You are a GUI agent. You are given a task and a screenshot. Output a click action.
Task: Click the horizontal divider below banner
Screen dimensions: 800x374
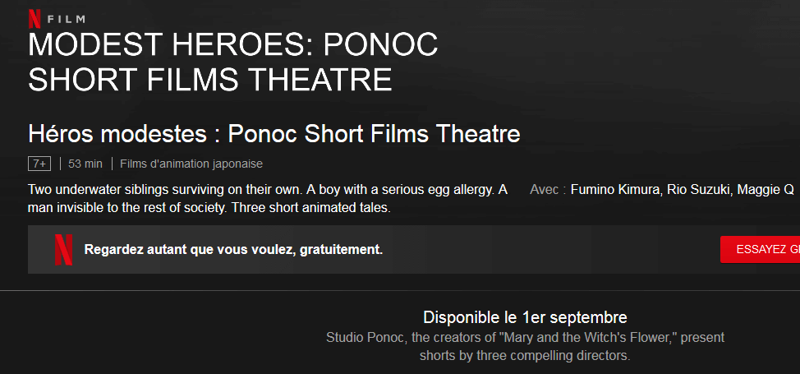click(x=400, y=291)
